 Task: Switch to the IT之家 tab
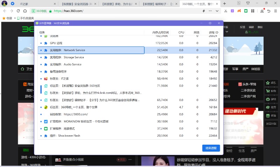pos(37,4)
